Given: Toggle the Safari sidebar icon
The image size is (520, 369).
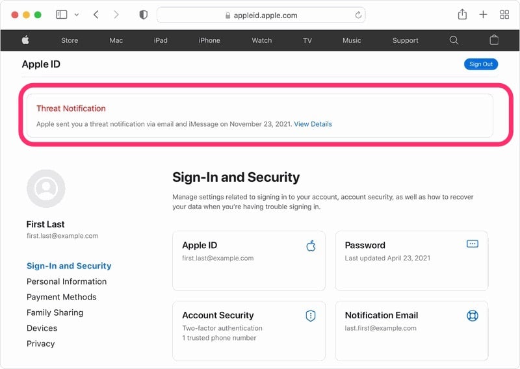Looking at the screenshot, I should [61, 14].
